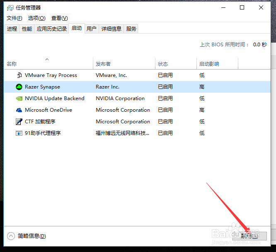Click 低 startup impact of 91助手代理程序

click(x=202, y=133)
